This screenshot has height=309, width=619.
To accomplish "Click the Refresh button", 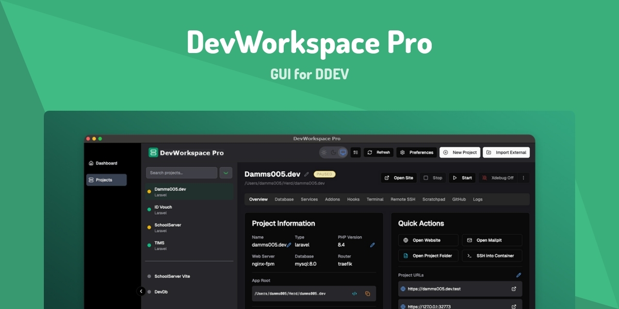I will point(379,152).
